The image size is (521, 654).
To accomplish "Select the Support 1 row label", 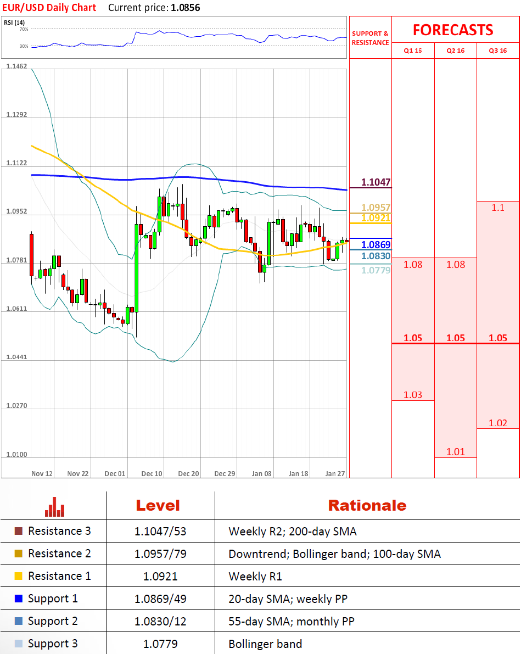I will pos(53,599).
